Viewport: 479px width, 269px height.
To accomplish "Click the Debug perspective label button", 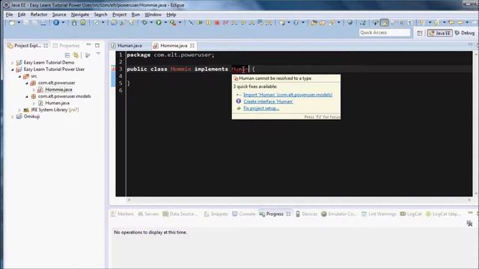I will tap(468, 33).
